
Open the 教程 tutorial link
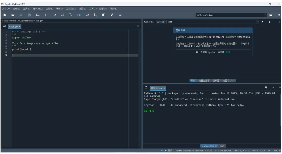[x=228, y=52]
